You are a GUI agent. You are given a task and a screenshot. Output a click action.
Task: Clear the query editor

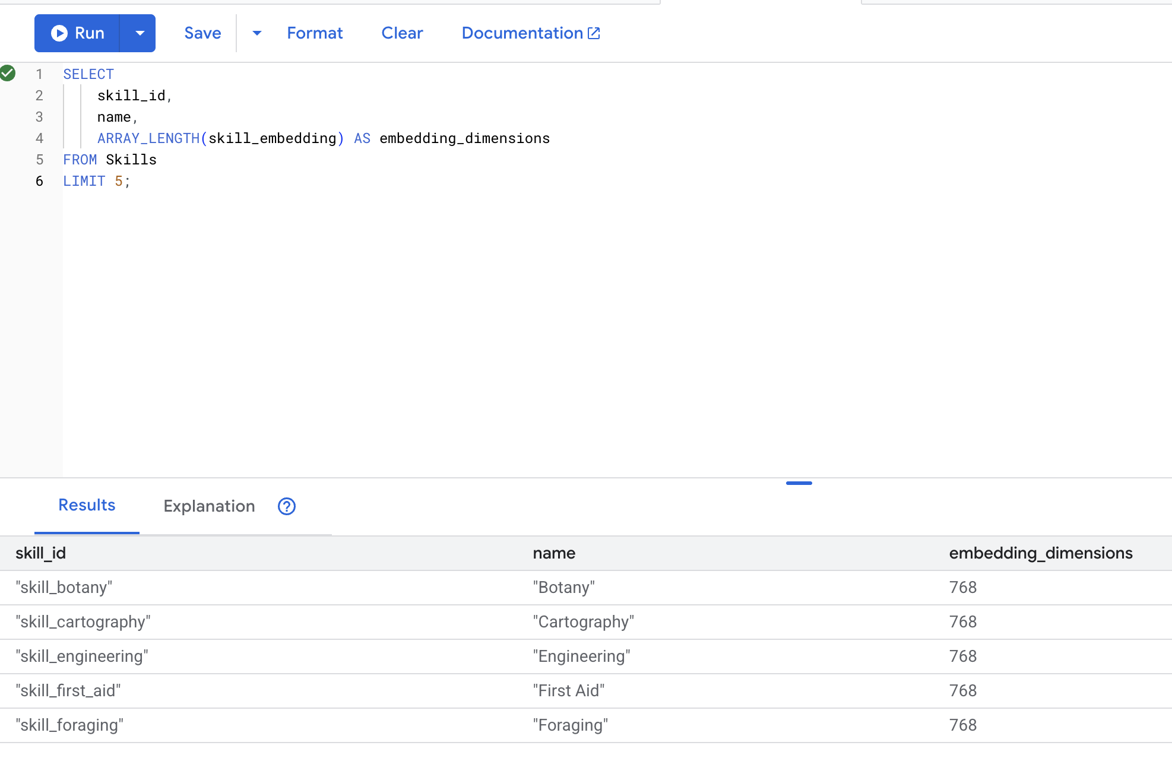tap(402, 33)
